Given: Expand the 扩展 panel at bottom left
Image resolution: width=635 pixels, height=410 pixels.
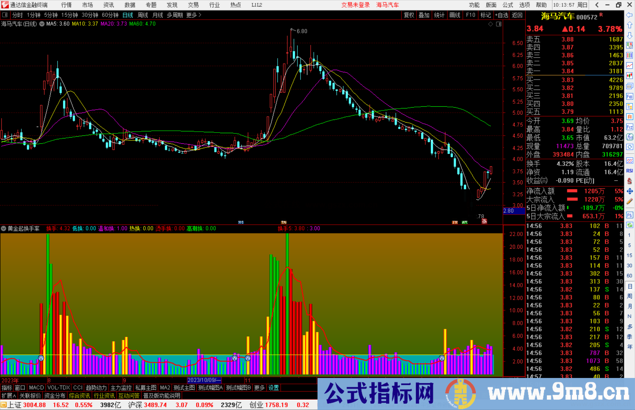Looking at the screenshot, I should [9, 396].
